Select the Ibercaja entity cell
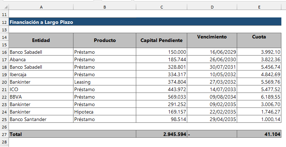The image size is (286, 147). (x=41, y=74)
